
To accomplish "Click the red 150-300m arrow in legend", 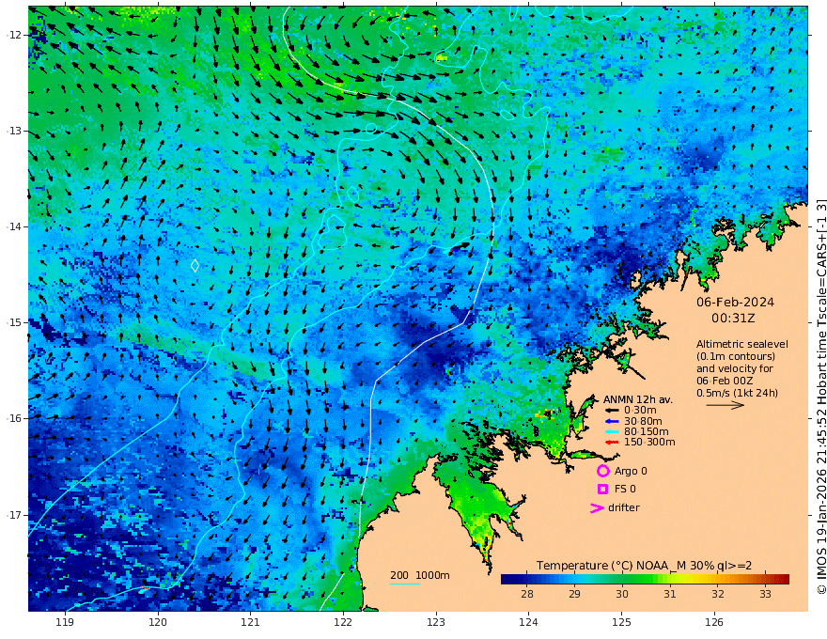I will [611, 443].
